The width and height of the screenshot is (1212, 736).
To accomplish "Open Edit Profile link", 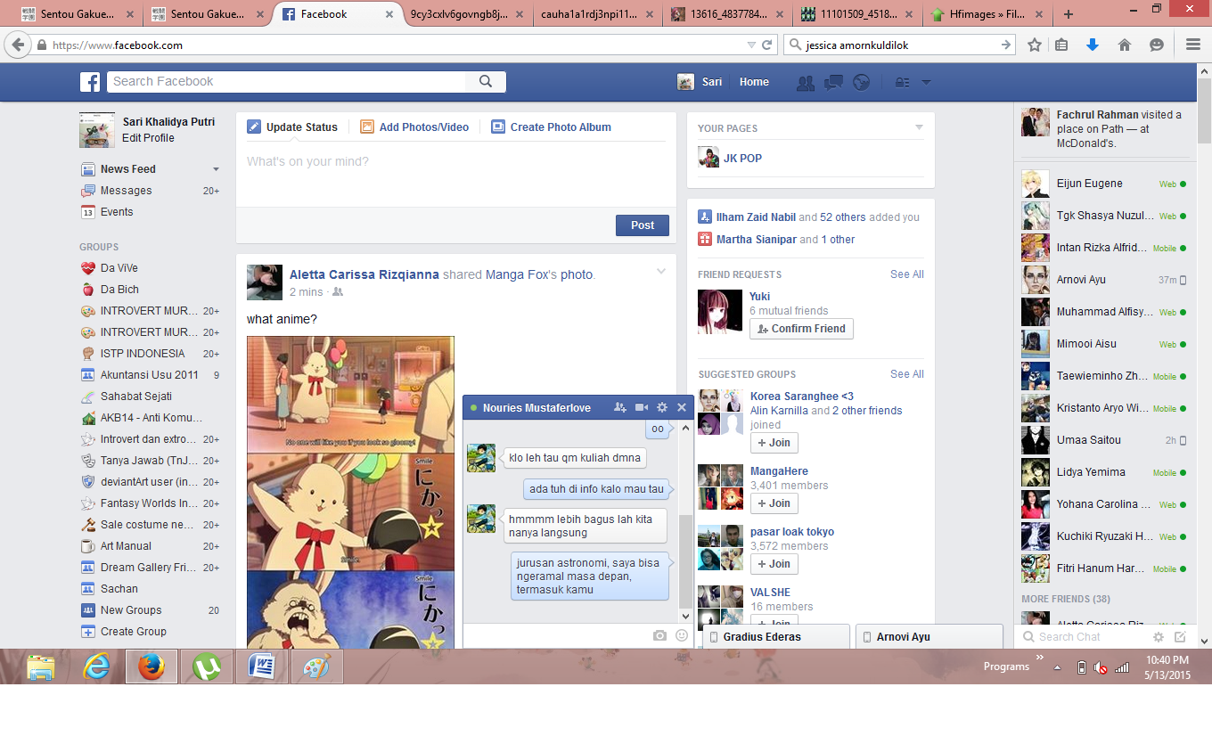I will coord(148,138).
